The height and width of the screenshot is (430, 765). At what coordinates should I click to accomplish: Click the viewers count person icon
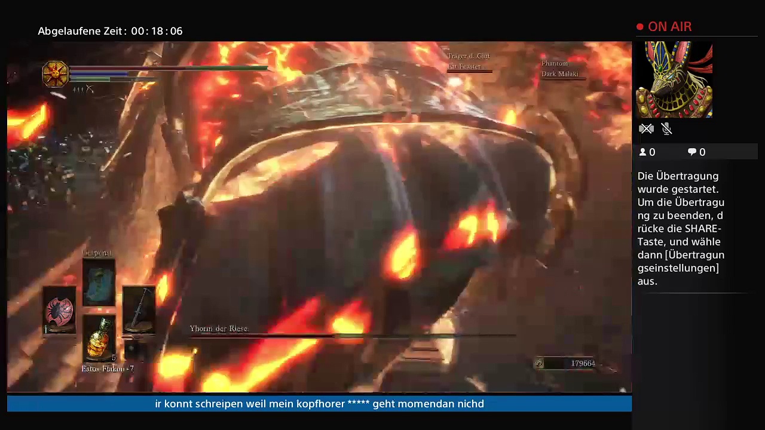642,152
